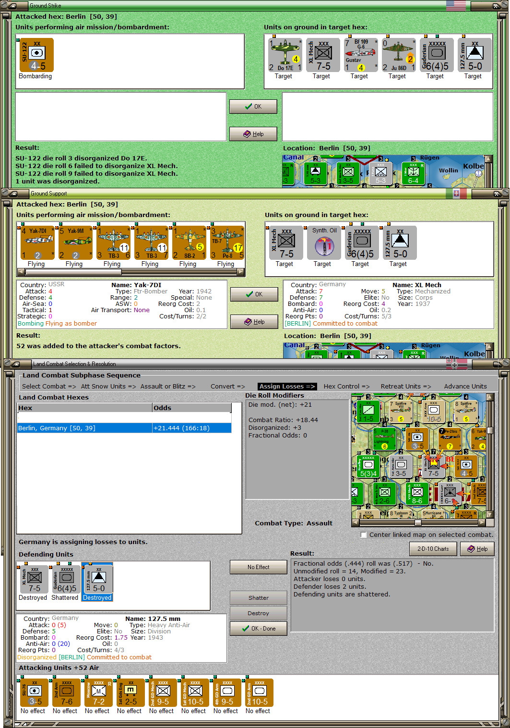Go to Select Combat subphase
The height and width of the screenshot is (728, 510).
tap(49, 386)
